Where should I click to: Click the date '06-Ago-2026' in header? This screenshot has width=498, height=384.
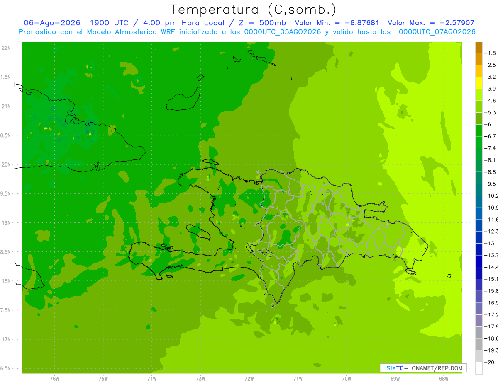point(52,23)
